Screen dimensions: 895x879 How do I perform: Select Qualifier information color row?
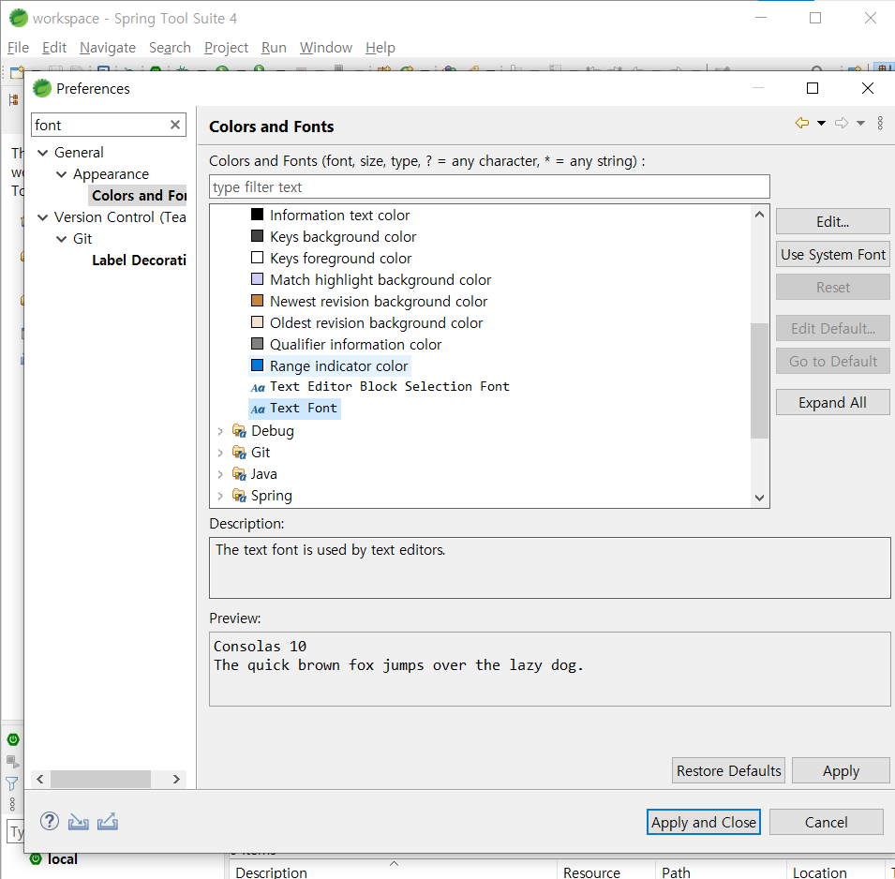[x=346, y=344]
